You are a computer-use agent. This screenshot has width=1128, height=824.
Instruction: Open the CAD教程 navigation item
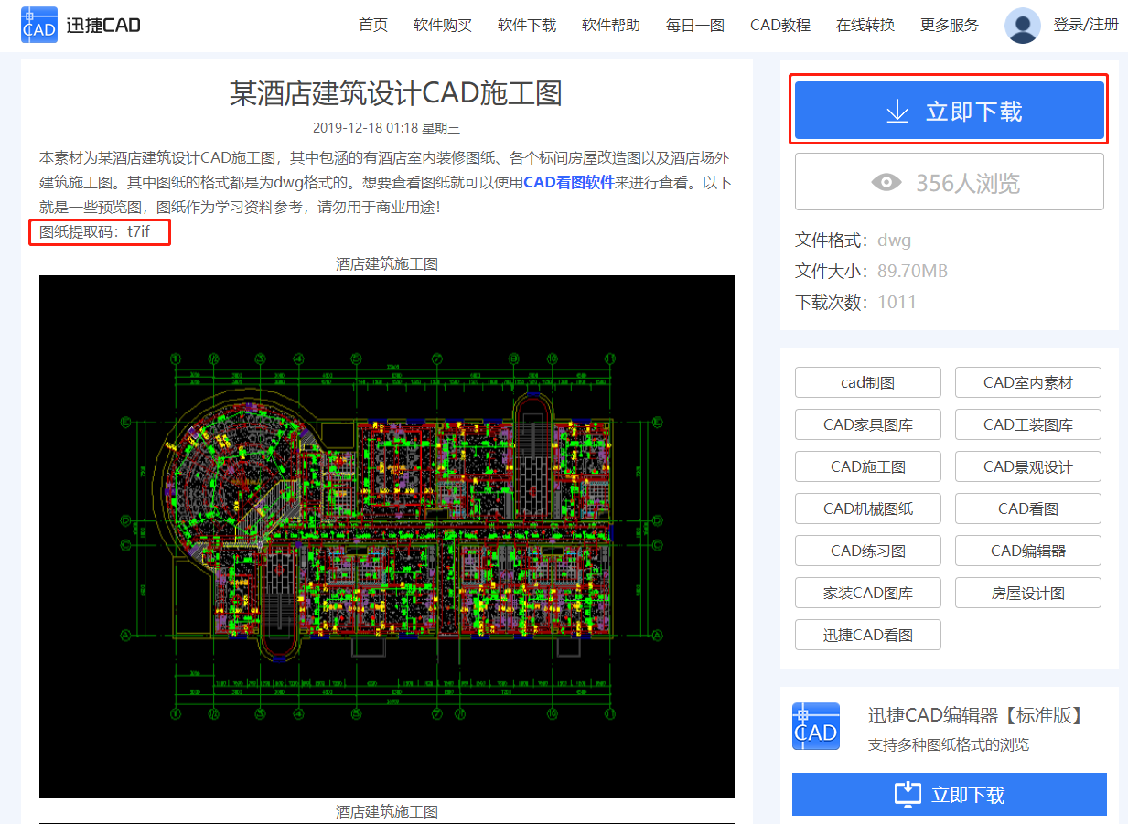pos(780,26)
